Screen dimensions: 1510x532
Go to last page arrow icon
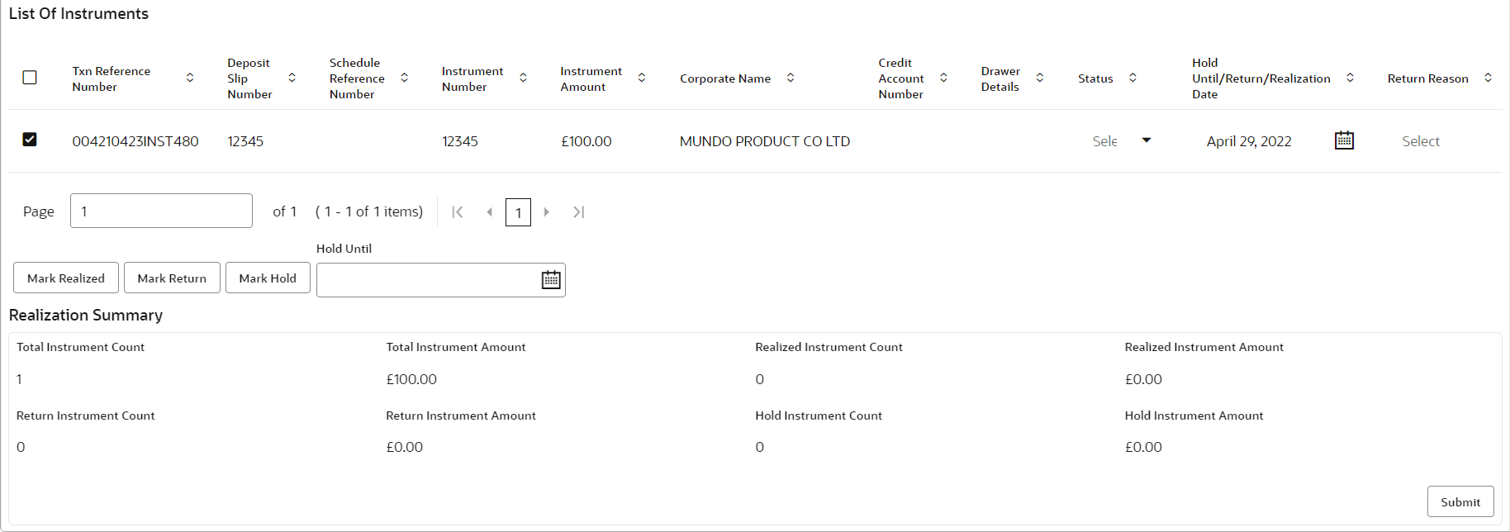coord(578,212)
